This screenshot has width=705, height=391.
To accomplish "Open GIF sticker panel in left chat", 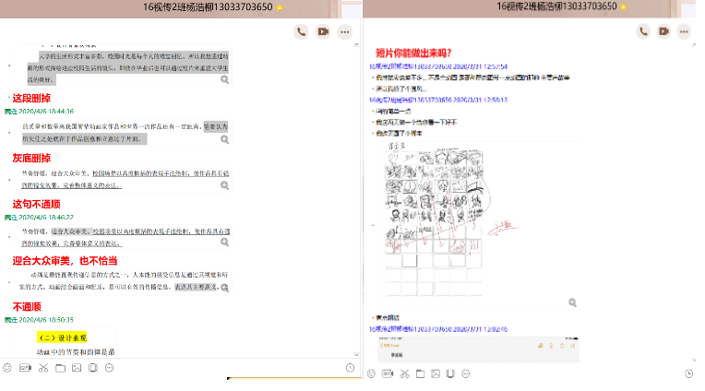I will point(26,369).
